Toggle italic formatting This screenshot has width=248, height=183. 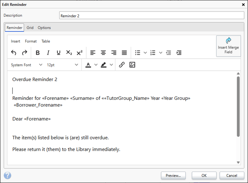[48, 53]
